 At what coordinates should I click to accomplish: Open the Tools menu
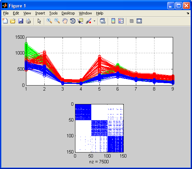click(x=53, y=13)
